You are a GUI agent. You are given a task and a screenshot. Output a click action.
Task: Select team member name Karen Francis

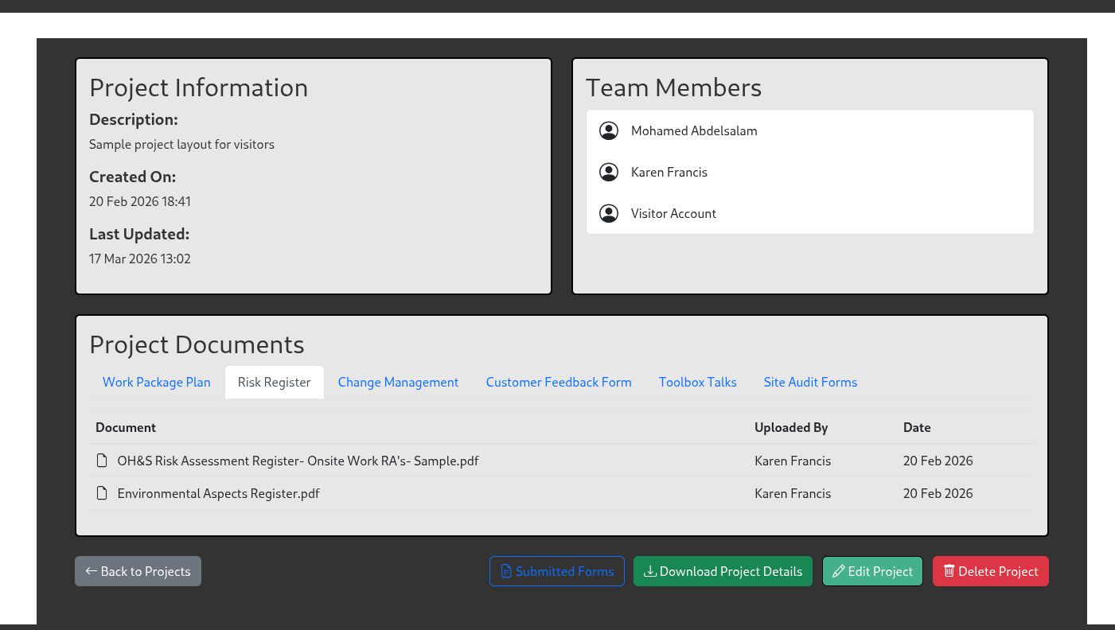pyautogui.click(x=669, y=172)
